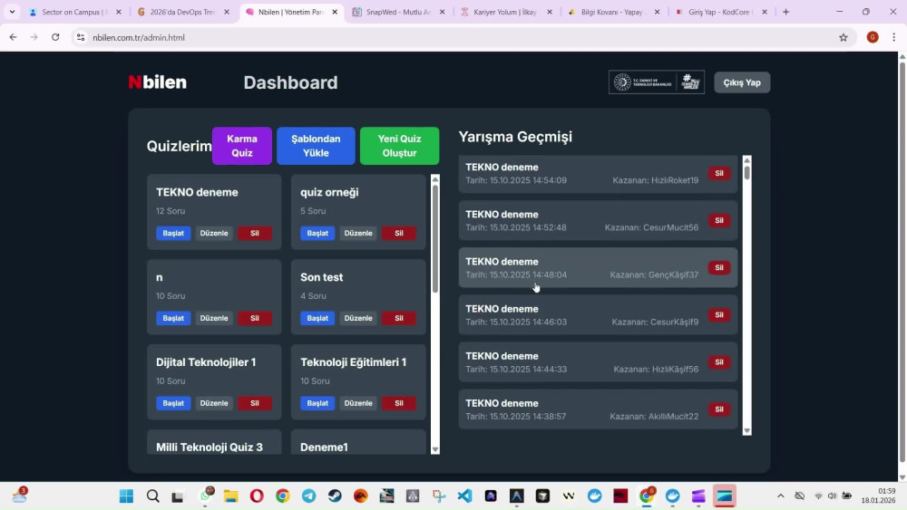Screen dimensions: 907x510
Task: Delete the Teknoloji Eğitimleri 1 quiz
Action: tap(398, 402)
